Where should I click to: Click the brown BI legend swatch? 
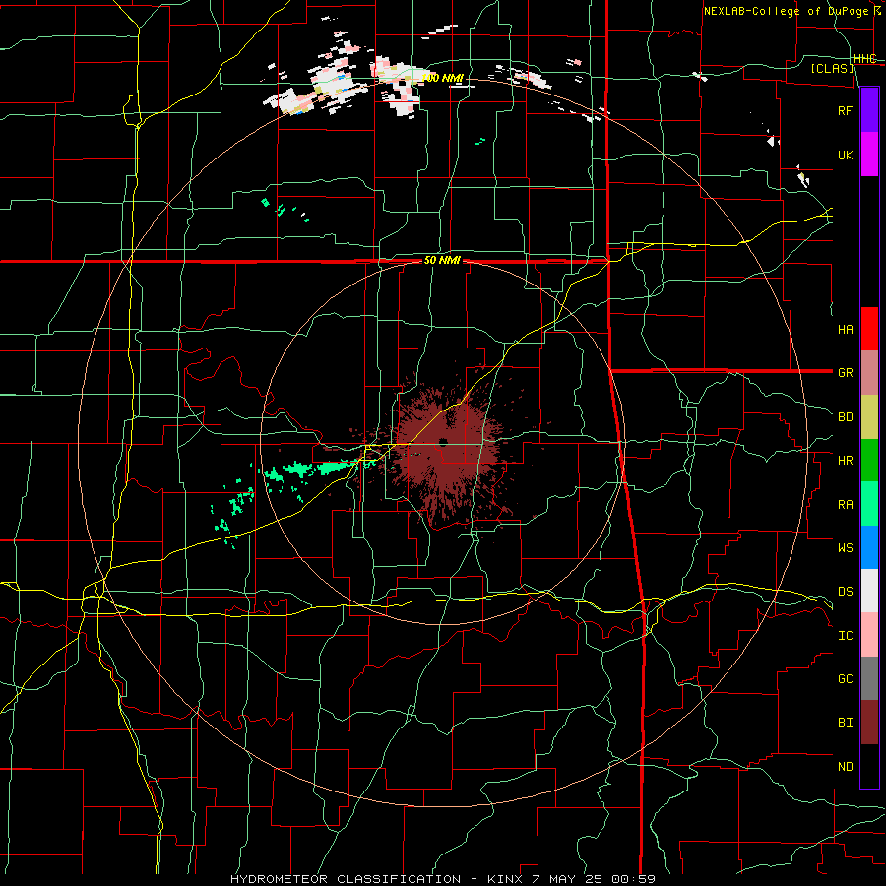tap(869, 723)
